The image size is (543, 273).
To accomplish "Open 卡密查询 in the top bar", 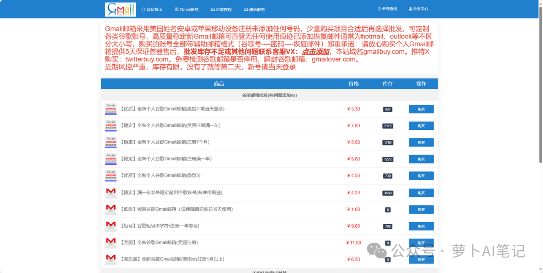I will point(387,9).
